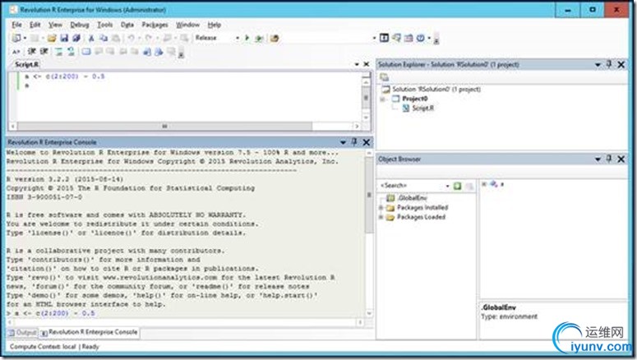637x360 pixels.
Task: Open the Console panel window position dropdown
Action: click(x=344, y=142)
